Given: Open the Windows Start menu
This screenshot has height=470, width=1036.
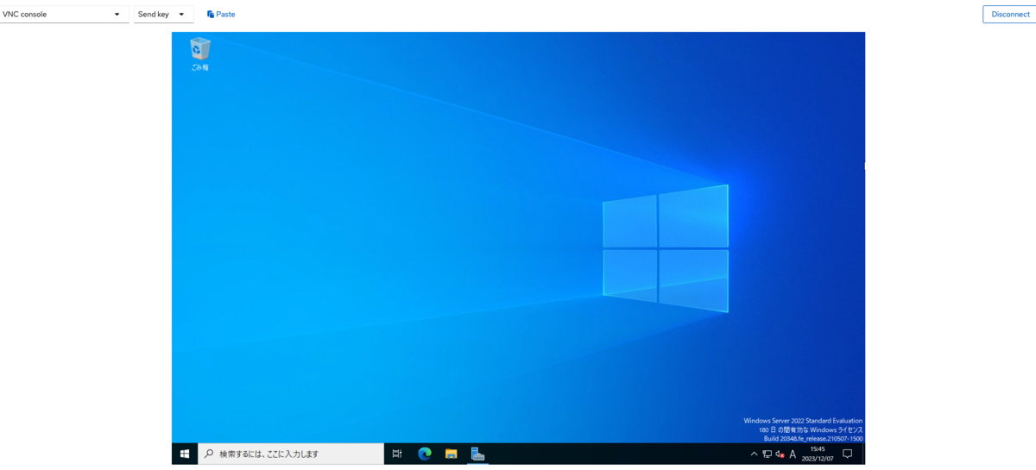Looking at the screenshot, I should (185, 454).
